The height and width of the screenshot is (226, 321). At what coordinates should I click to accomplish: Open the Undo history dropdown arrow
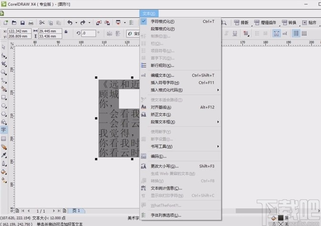76,22
